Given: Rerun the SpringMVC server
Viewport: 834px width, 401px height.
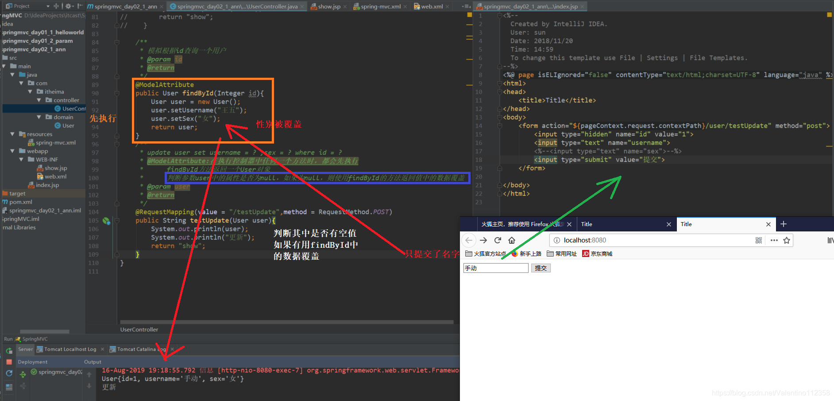Looking at the screenshot, I should [9, 351].
